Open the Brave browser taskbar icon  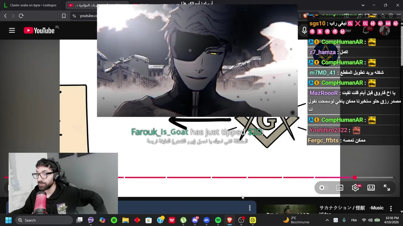(230, 220)
